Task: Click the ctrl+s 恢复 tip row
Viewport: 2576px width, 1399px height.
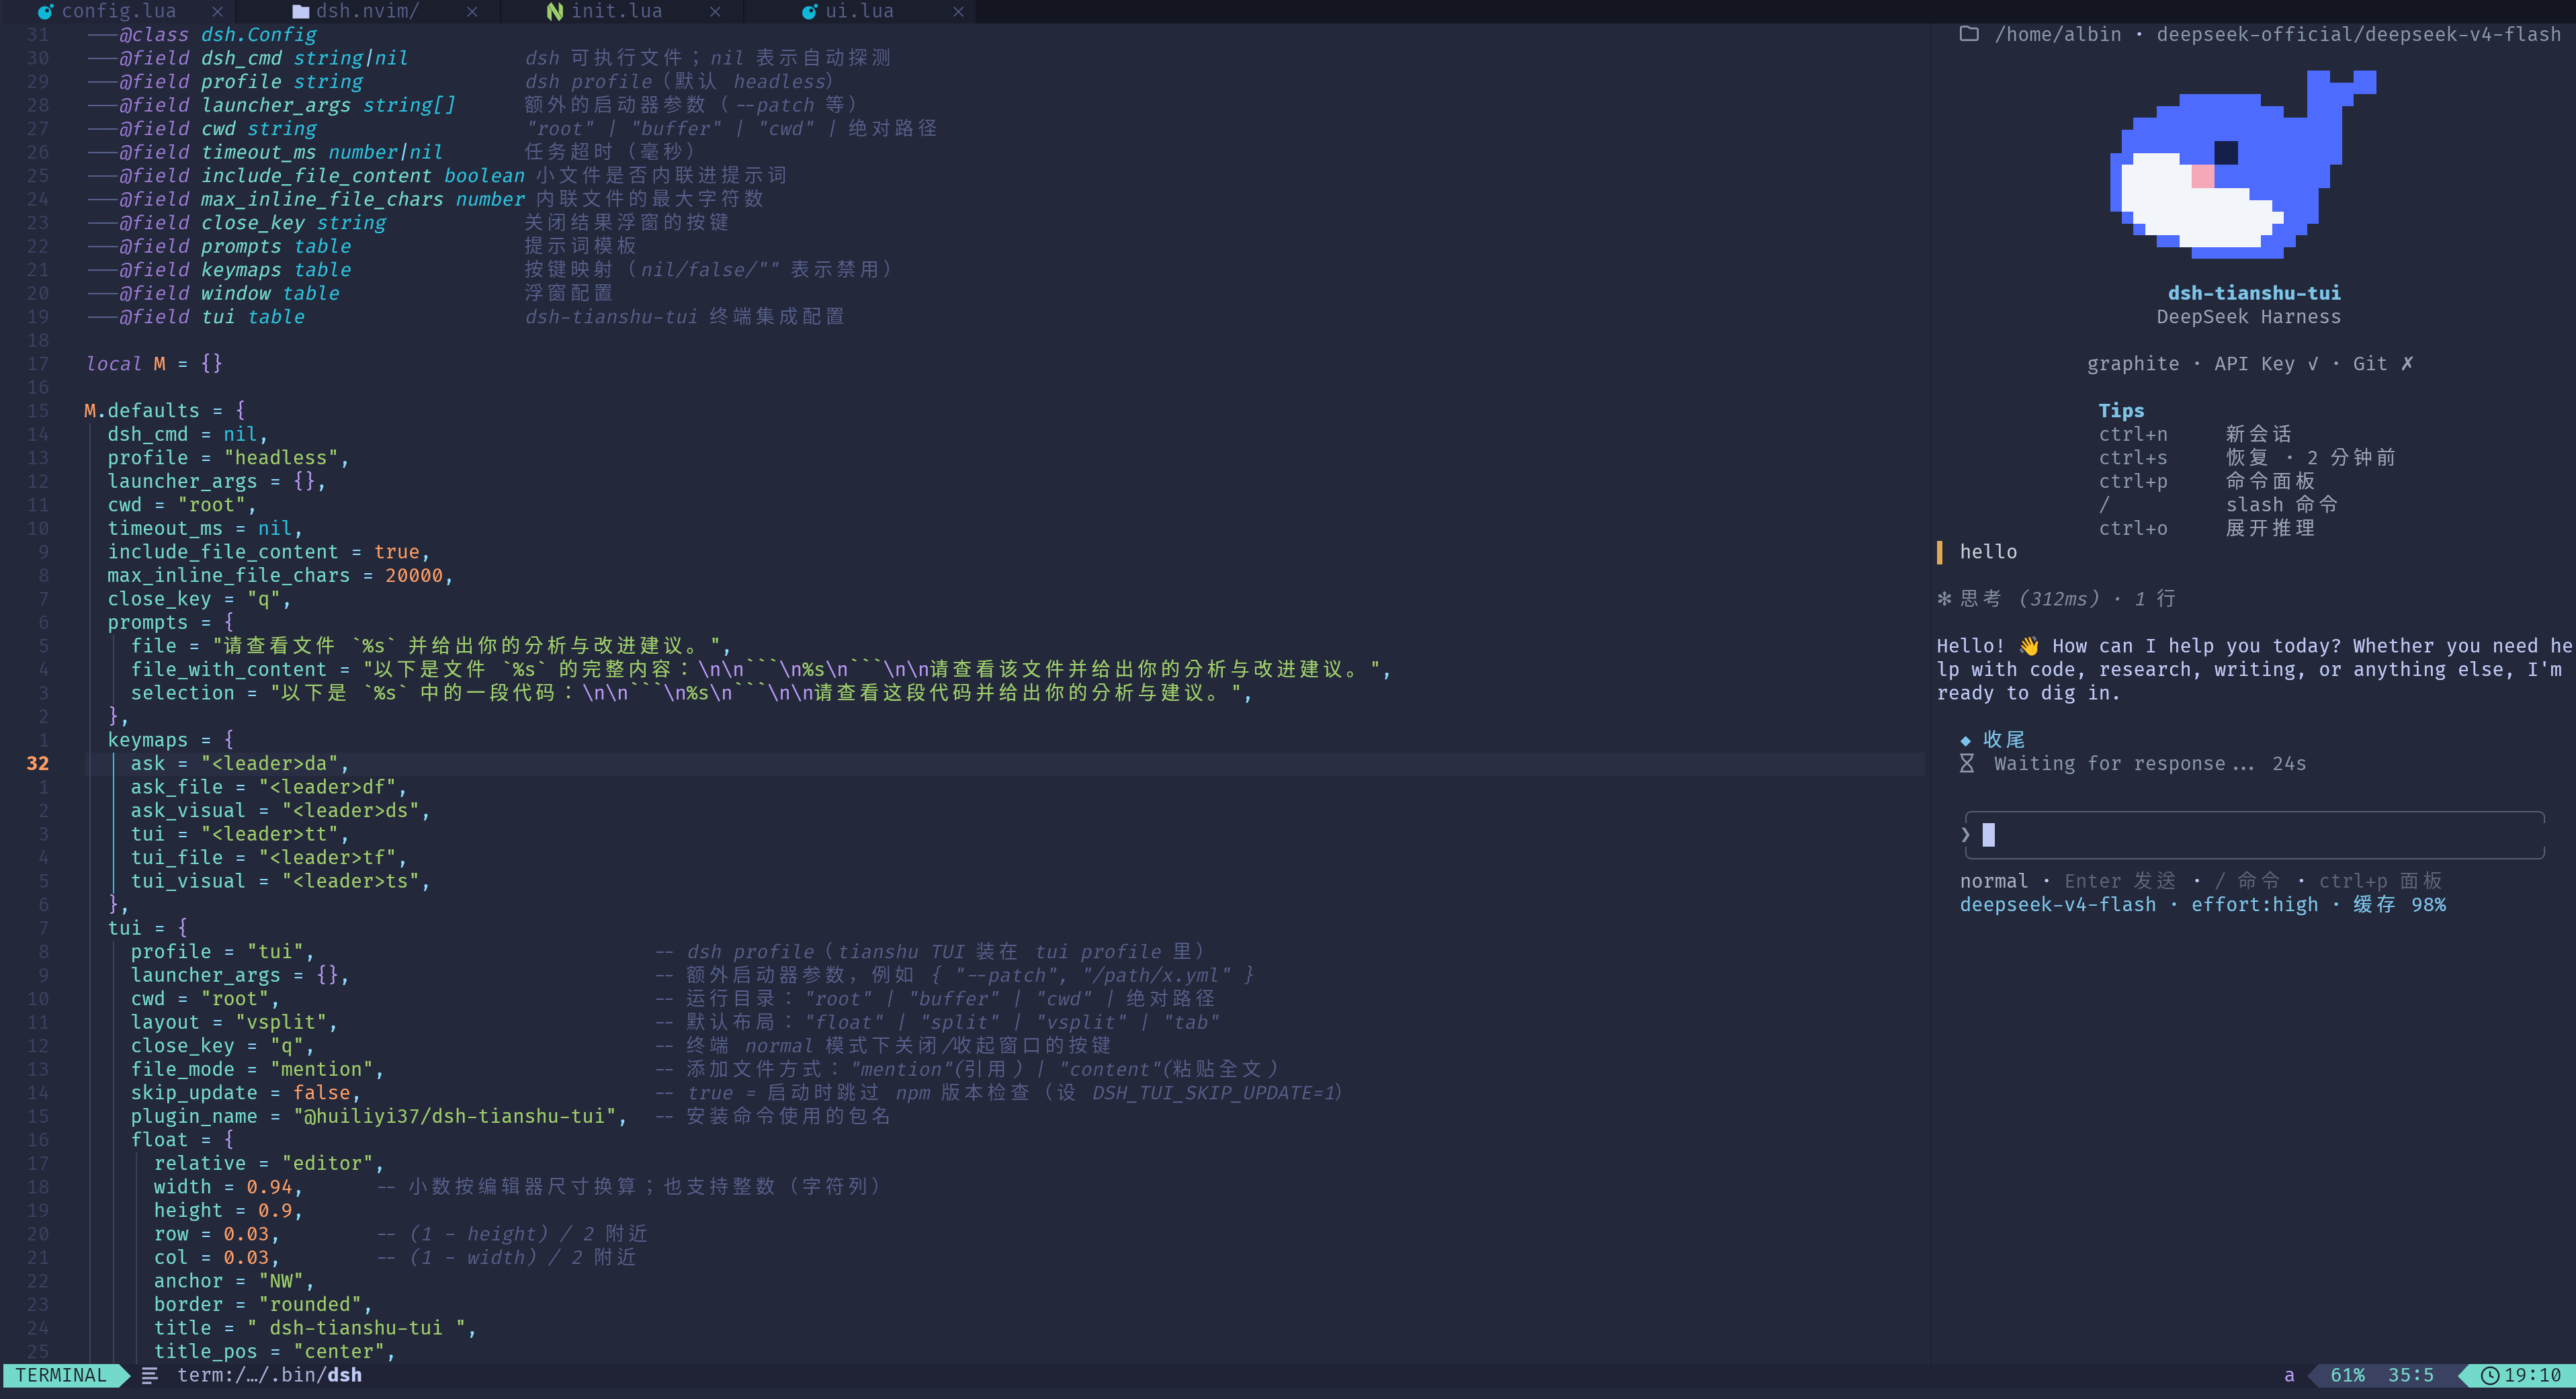Action: (2247, 458)
